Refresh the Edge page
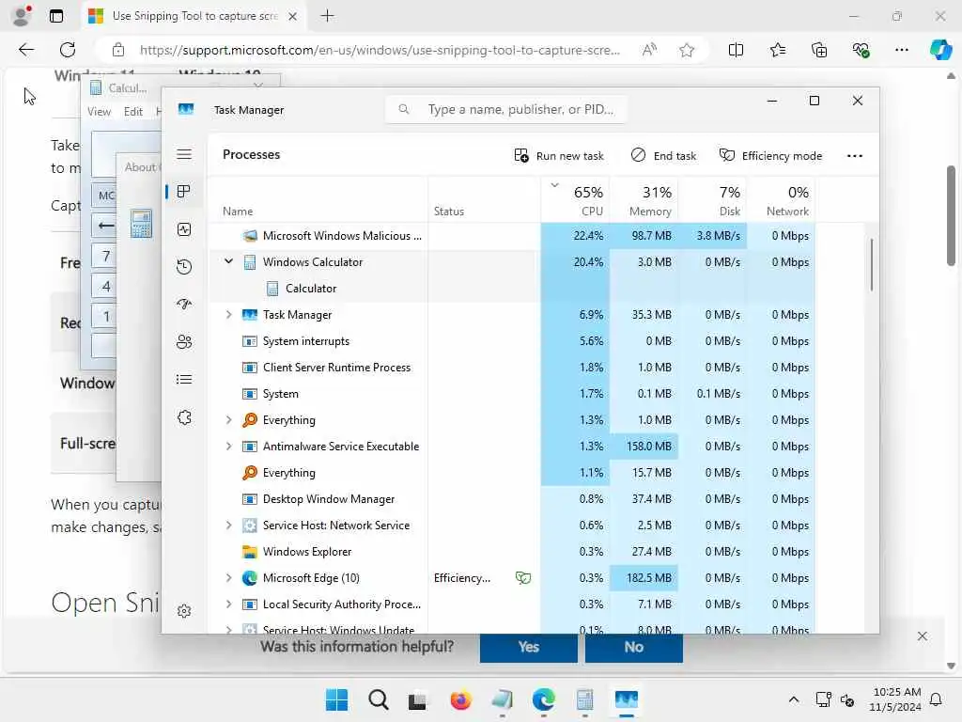This screenshot has height=722, width=962. [x=68, y=50]
